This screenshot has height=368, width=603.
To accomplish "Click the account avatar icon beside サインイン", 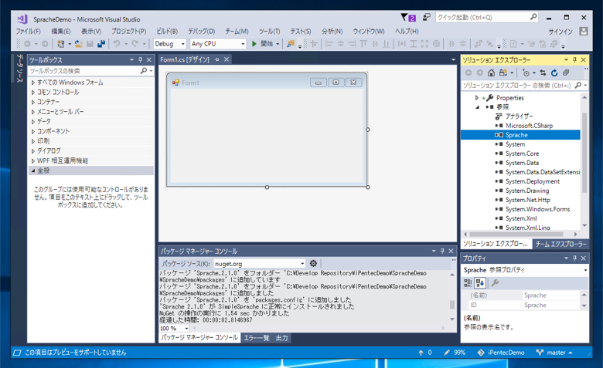I will (x=584, y=32).
